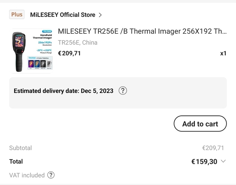Click the €159,30 total amount
236x185 pixels.
tap(204, 161)
